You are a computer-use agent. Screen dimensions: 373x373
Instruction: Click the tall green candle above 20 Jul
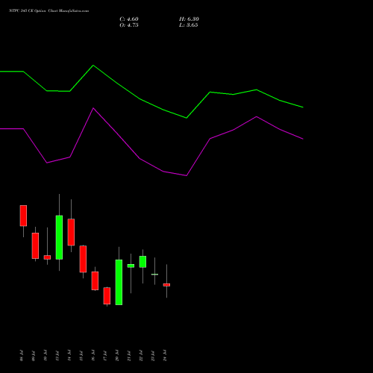[119, 282]
